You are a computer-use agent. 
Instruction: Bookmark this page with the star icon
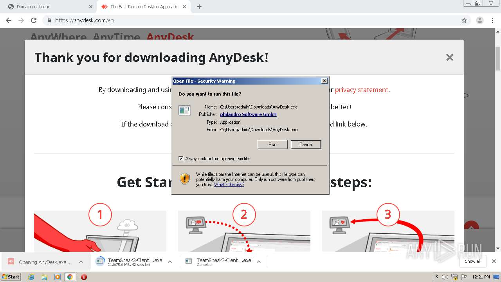coord(464,20)
